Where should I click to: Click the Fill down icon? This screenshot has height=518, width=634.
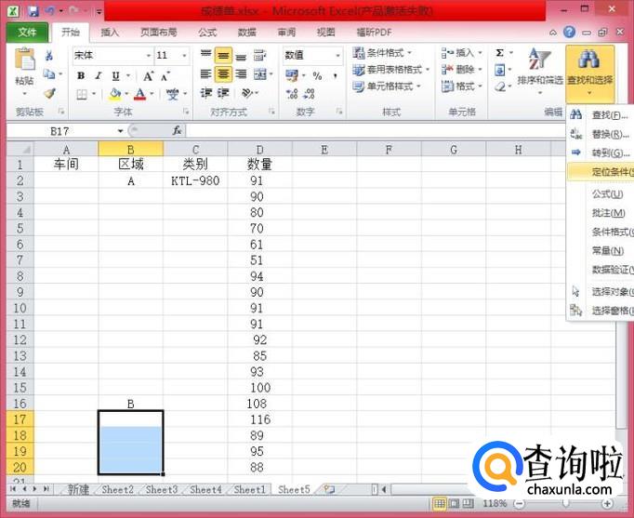coord(500,70)
